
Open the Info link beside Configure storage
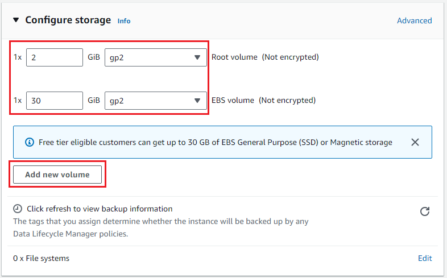pyautogui.click(x=124, y=21)
